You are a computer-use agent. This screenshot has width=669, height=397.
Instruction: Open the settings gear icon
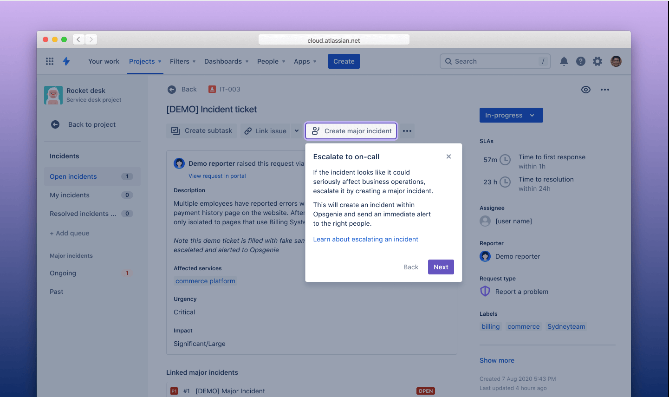pyautogui.click(x=598, y=61)
